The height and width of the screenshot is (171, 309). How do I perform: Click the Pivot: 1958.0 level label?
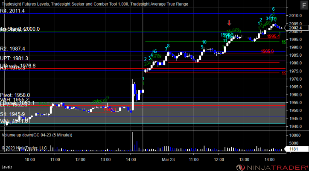[15, 96]
